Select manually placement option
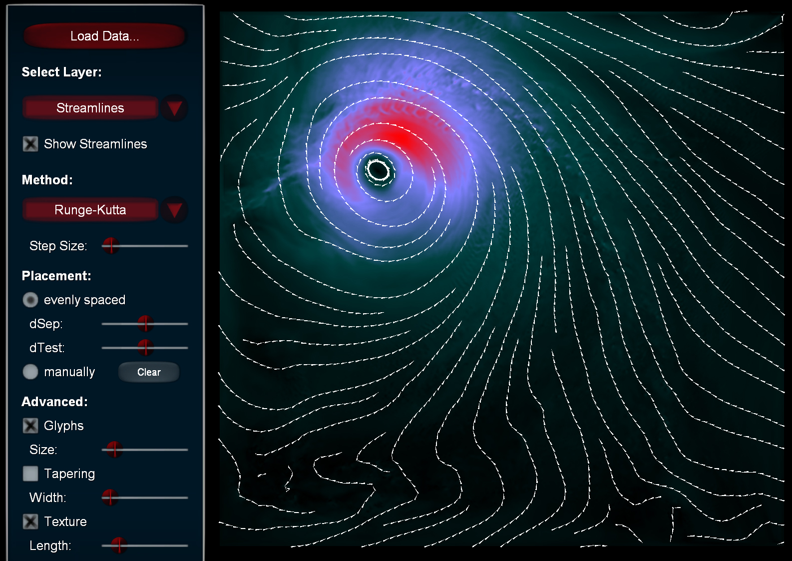This screenshot has height=561, width=792. 30,372
